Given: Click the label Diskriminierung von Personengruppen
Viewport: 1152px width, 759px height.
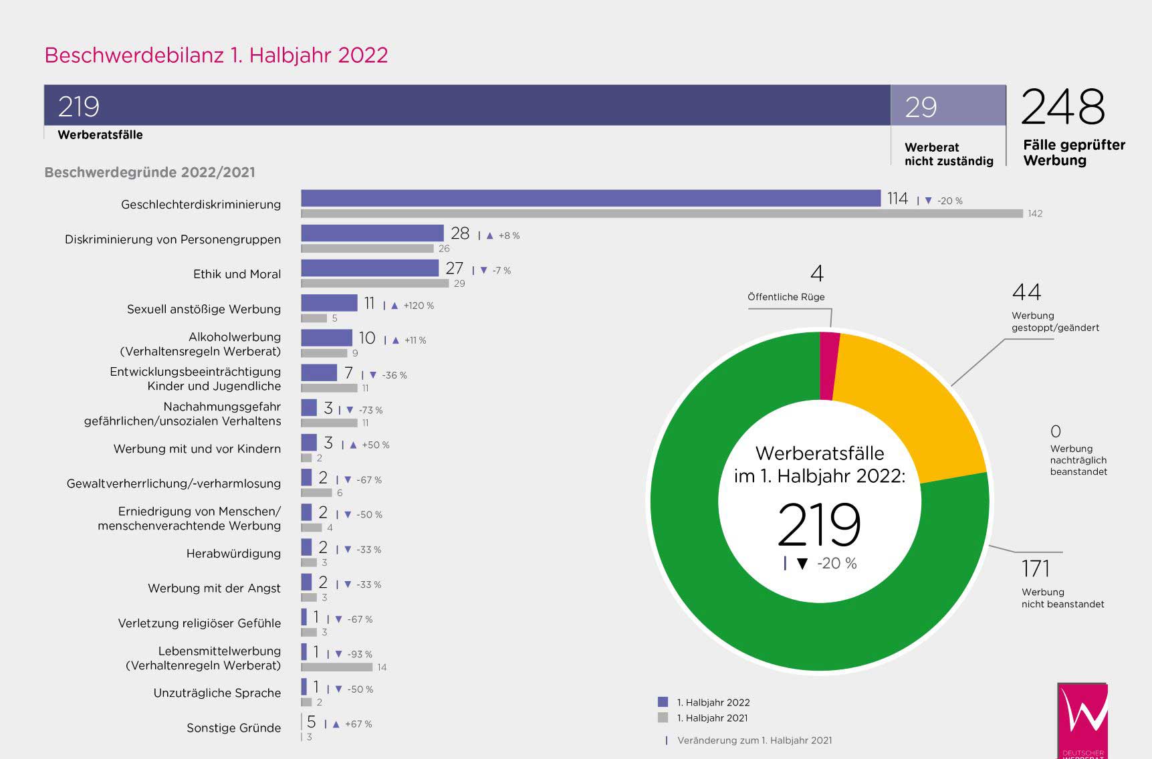Looking at the screenshot, I should click(x=172, y=239).
